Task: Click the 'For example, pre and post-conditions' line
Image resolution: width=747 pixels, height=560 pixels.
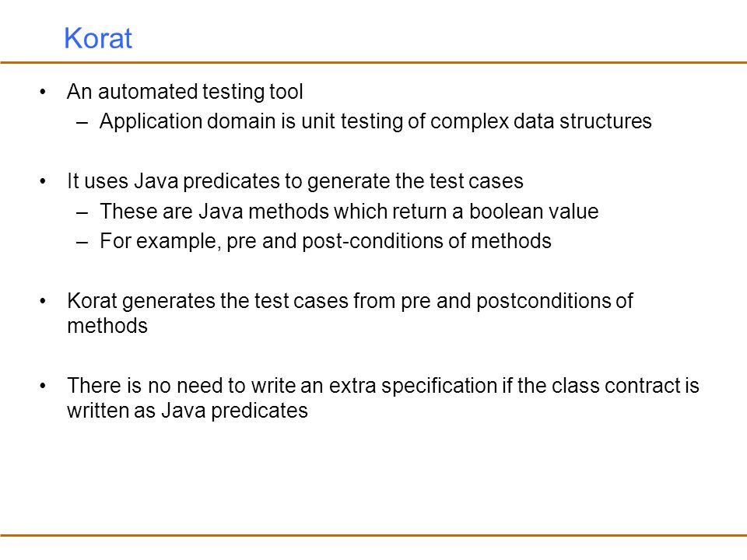Action: (325, 241)
